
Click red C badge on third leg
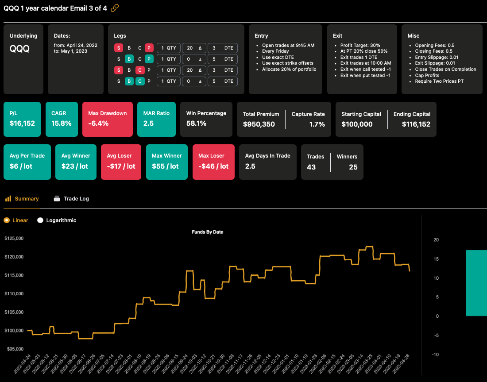click(139, 70)
